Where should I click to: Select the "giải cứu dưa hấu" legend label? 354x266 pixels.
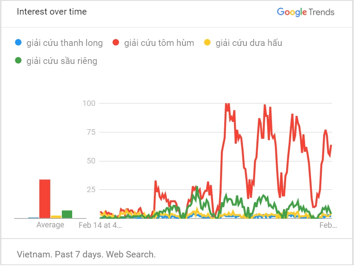click(249, 43)
